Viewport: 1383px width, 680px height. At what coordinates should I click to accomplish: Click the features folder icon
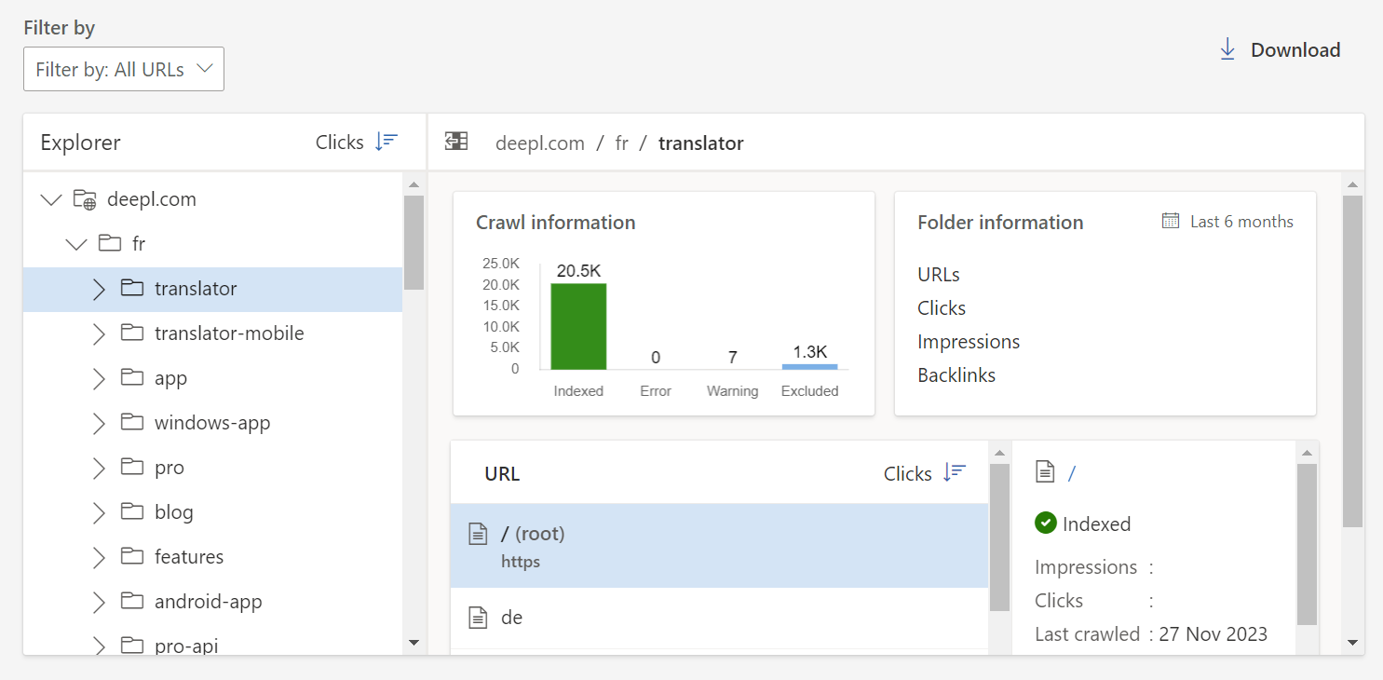tap(132, 556)
